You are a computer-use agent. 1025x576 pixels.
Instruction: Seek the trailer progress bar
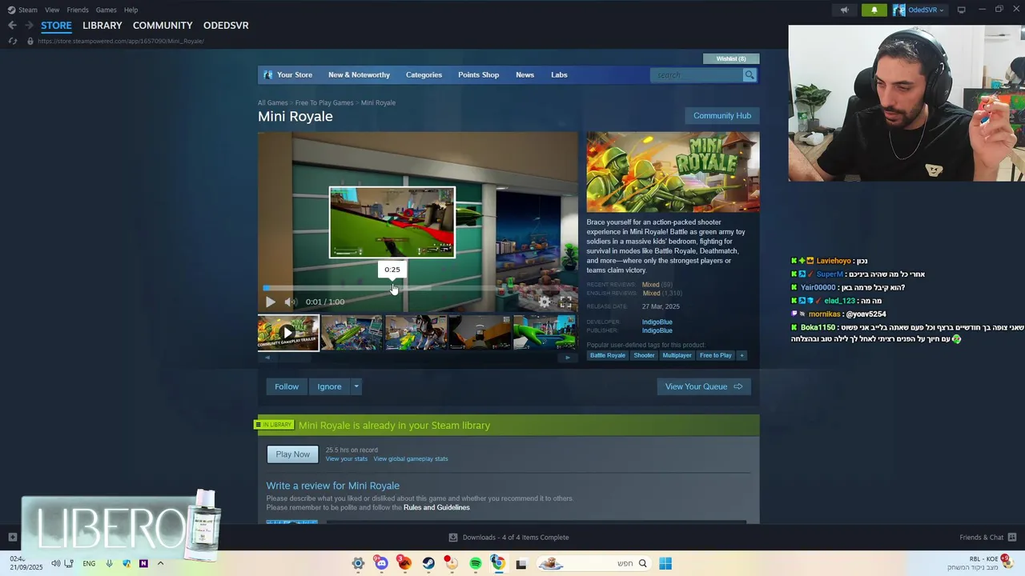click(x=418, y=288)
